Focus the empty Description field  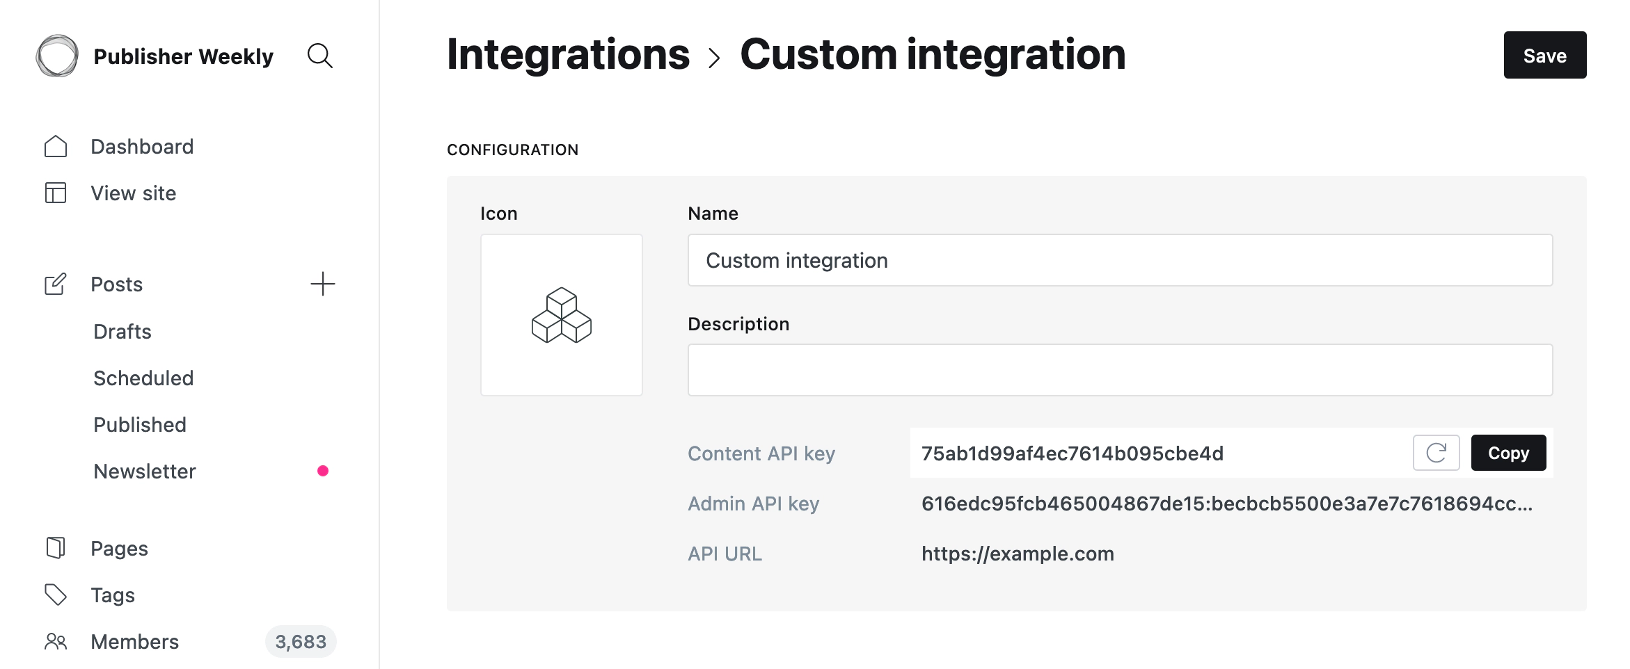tap(1120, 370)
